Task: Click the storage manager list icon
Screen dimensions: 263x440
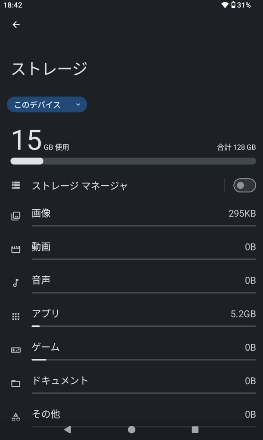Action: (x=16, y=186)
